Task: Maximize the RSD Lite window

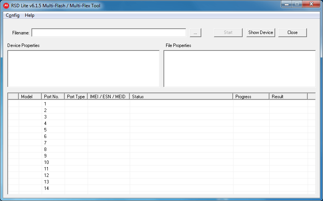Action: [297, 4]
